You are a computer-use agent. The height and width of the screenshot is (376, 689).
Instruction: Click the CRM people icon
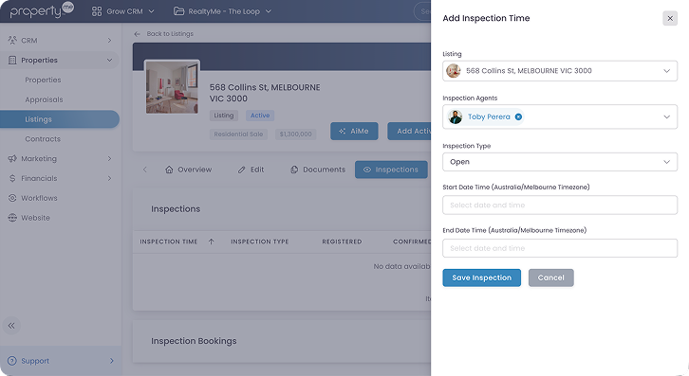[x=12, y=40]
